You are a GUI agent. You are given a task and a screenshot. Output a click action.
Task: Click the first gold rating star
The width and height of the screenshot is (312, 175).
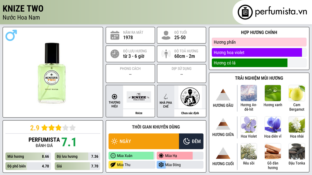click(44, 128)
